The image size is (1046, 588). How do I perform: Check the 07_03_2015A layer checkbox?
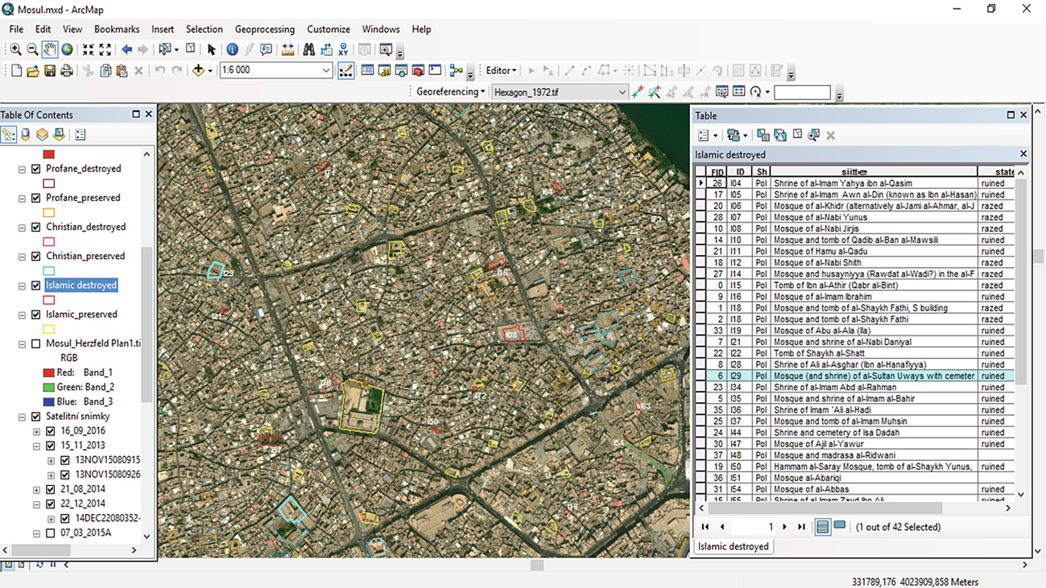coord(51,532)
